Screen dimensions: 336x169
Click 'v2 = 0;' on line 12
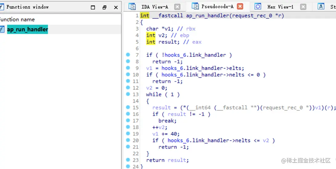tap(157, 88)
